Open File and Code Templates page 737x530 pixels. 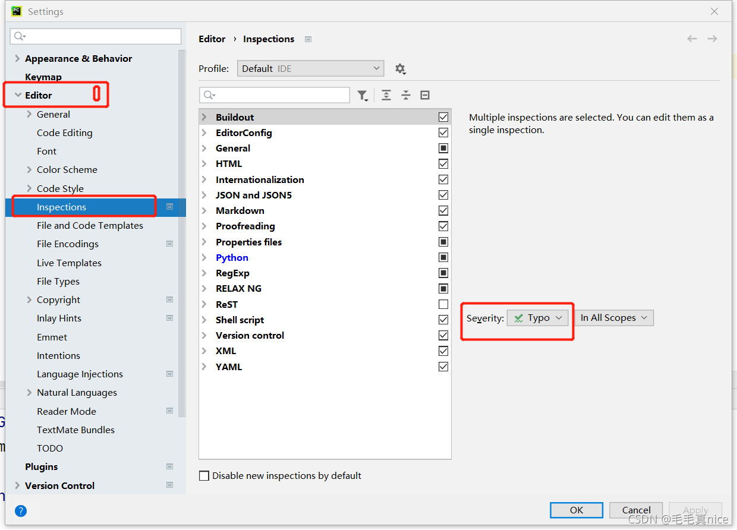coord(90,226)
